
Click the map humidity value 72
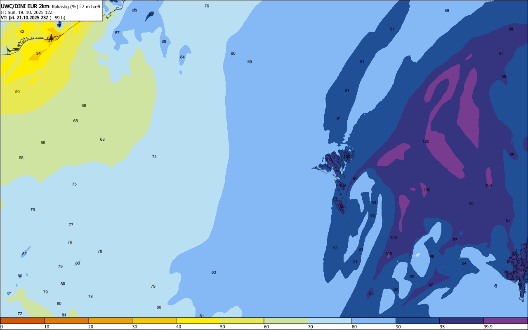pos(20,314)
